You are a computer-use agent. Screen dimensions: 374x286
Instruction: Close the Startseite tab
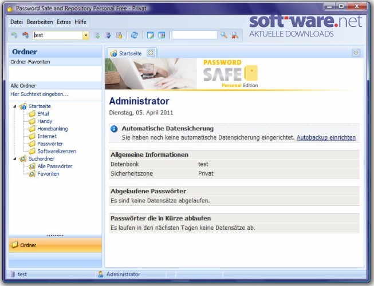(151, 53)
